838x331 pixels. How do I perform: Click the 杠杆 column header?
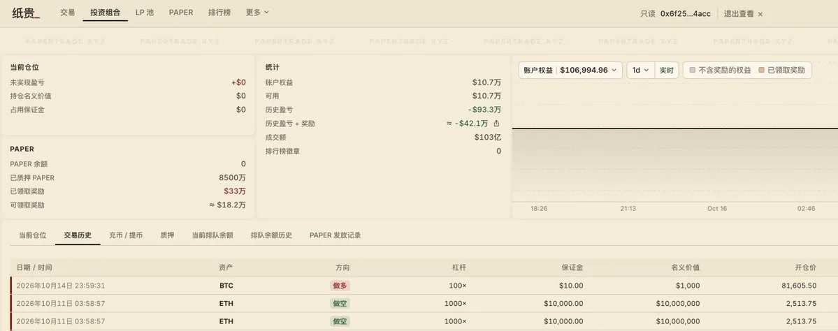[x=459, y=267]
